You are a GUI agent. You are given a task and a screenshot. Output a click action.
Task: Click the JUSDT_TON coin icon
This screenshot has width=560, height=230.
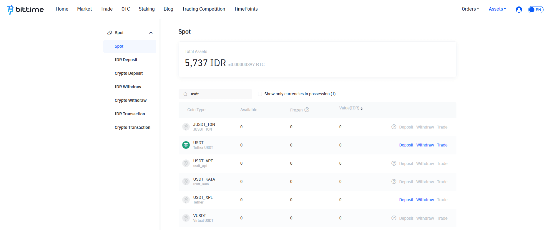click(x=186, y=127)
